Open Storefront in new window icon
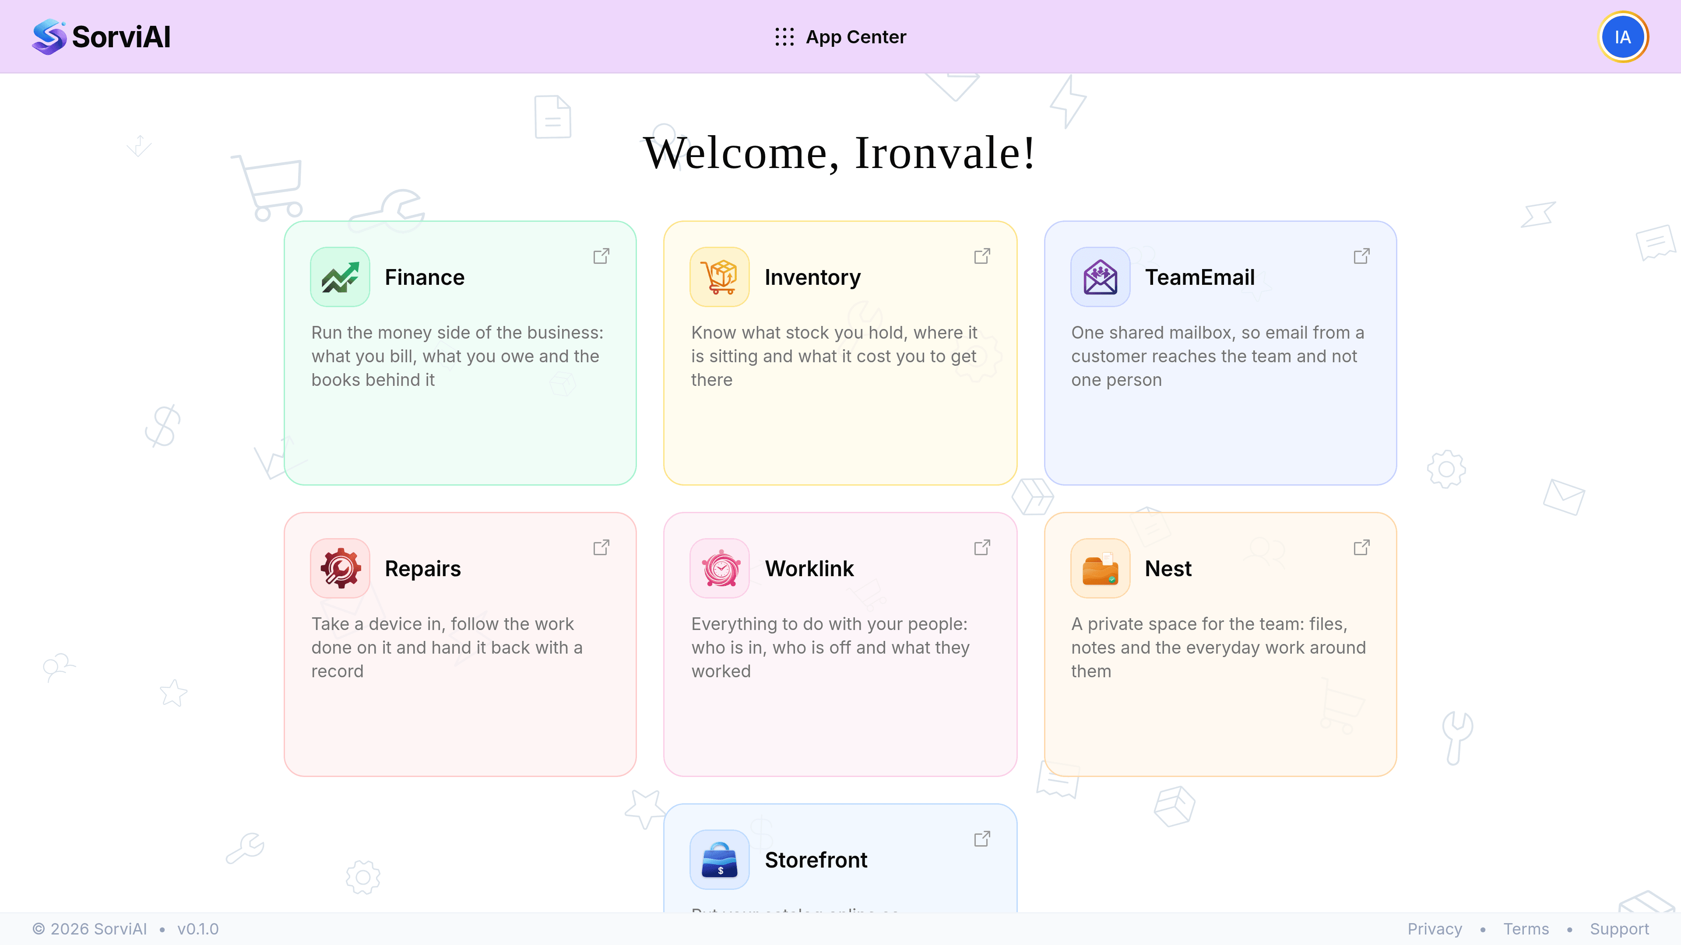Viewport: 1681px width, 945px height. pyautogui.click(x=981, y=839)
